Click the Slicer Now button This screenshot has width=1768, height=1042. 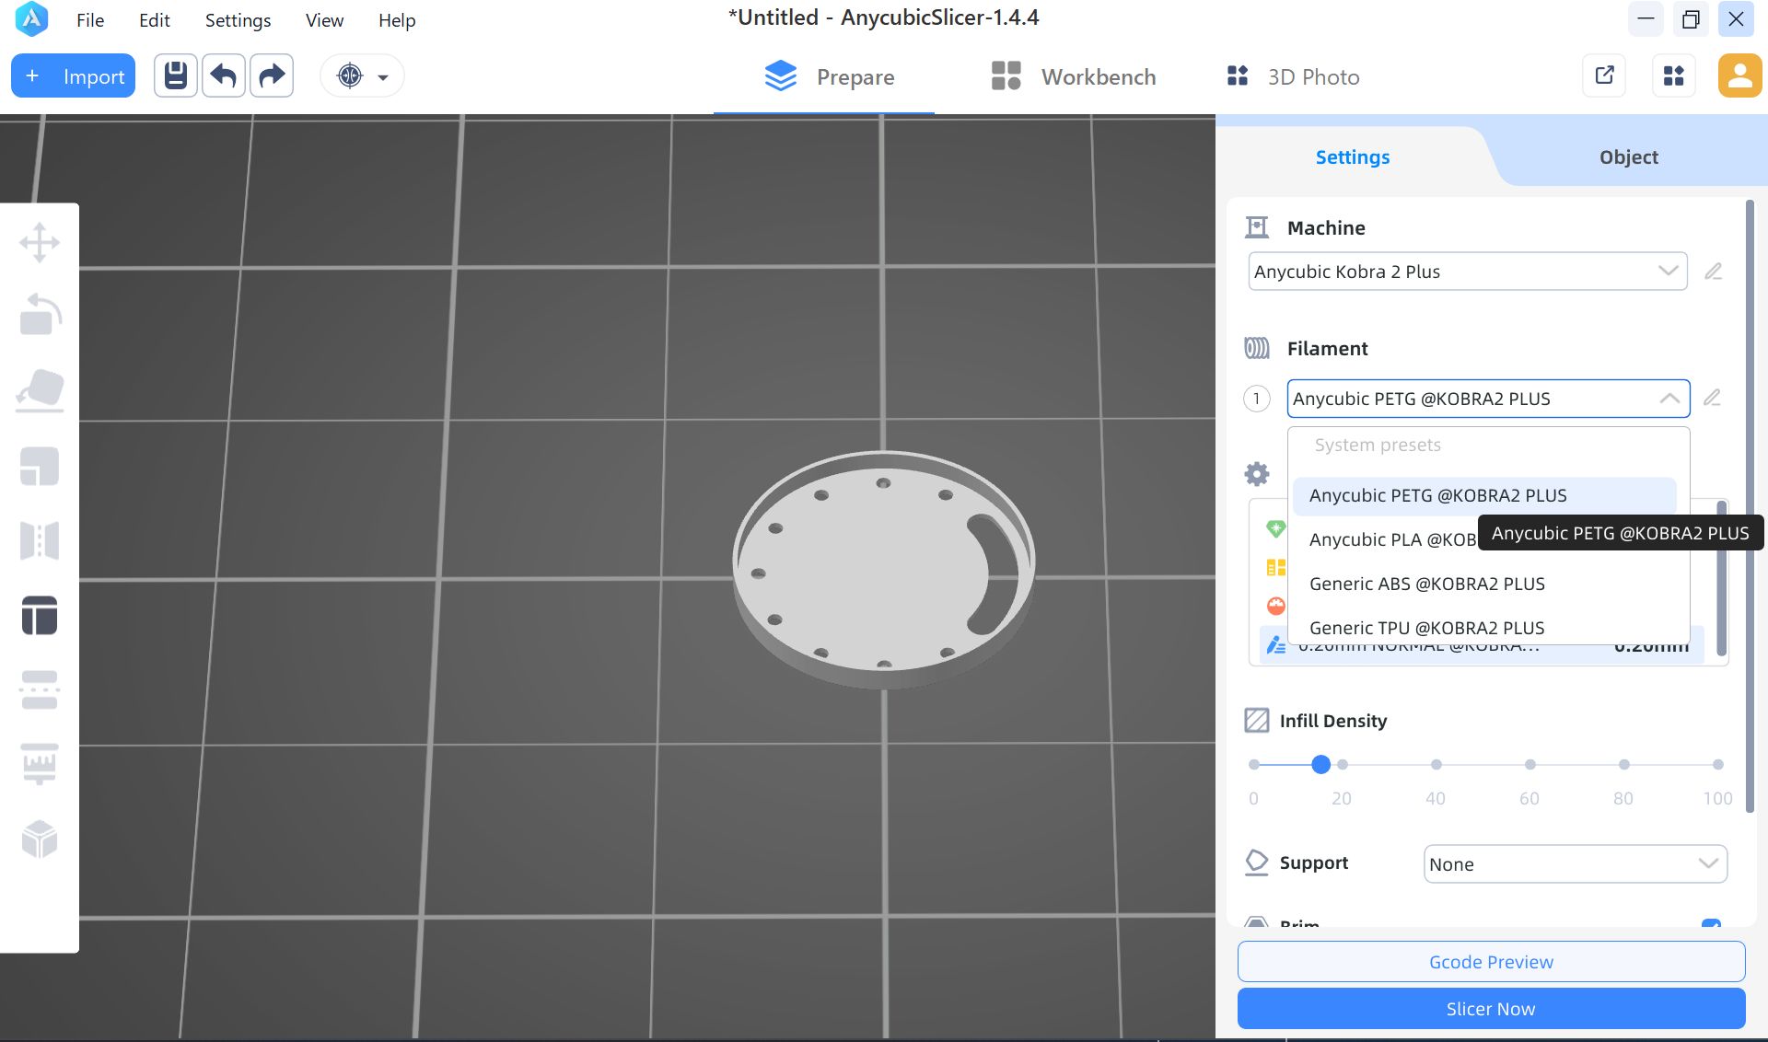pyautogui.click(x=1491, y=1009)
